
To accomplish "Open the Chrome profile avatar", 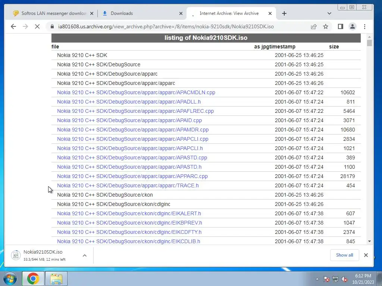I will tap(353, 26).
